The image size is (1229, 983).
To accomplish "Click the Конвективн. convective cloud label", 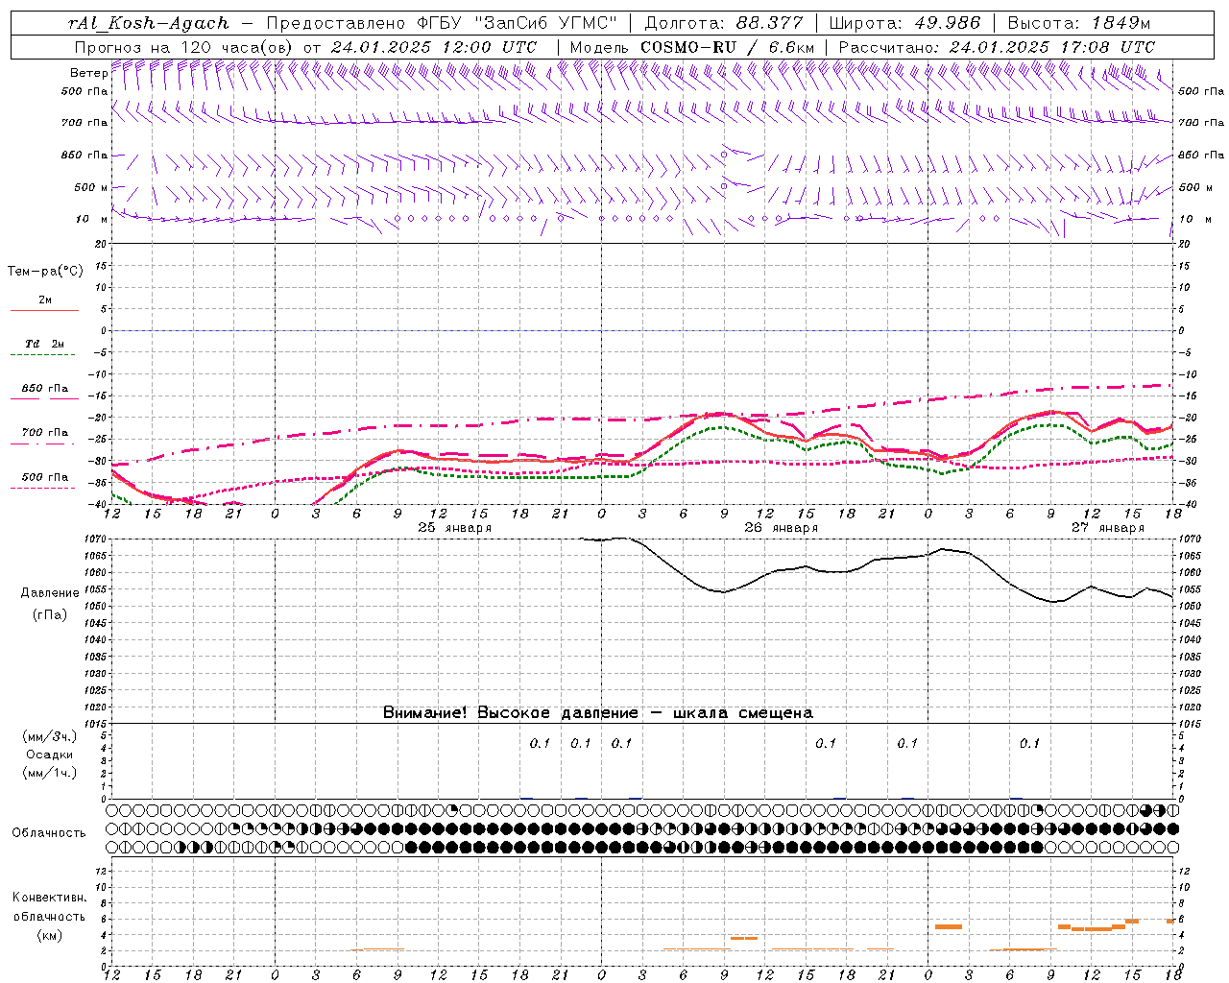I will click(x=50, y=898).
